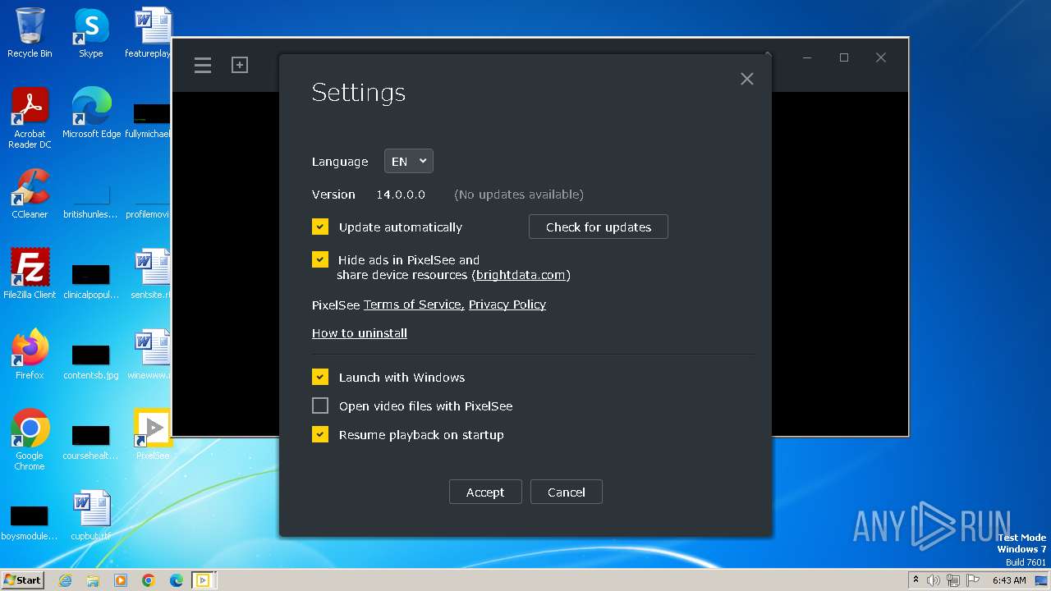This screenshot has height=591, width=1051.
Task: Click the taskbar clock showing 6:43 AM
Action: point(1009,580)
